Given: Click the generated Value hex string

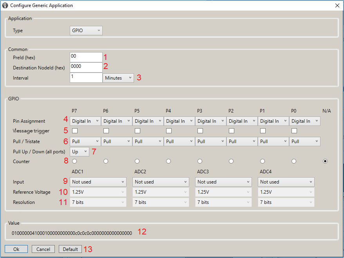Looking at the screenshot, I should pyautogui.click(x=72, y=233).
